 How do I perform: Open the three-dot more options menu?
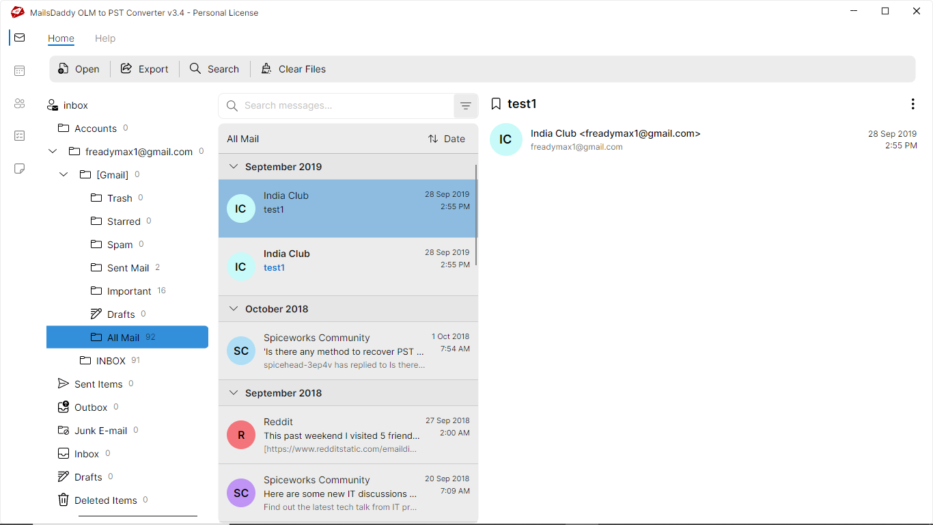(x=913, y=104)
